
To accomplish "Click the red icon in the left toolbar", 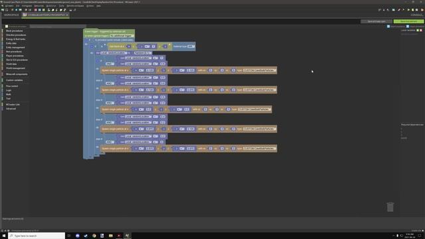I will point(35,10).
